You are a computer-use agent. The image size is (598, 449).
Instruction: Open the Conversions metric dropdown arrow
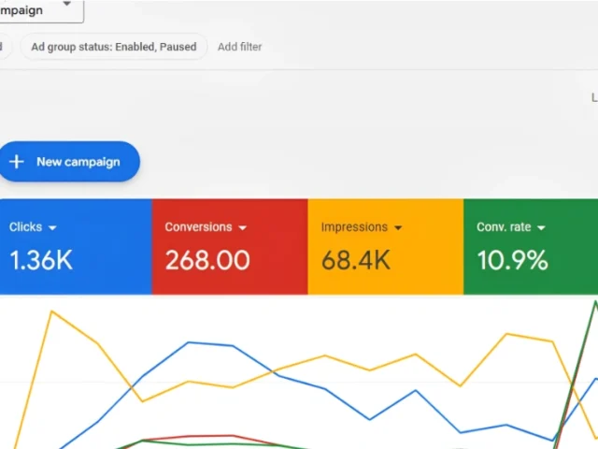pos(243,227)
